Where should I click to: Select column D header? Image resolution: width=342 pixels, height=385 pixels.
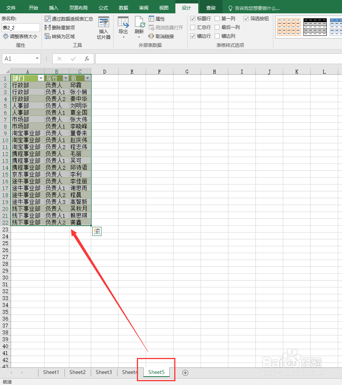pyautogui.click(x=105, y=71)
